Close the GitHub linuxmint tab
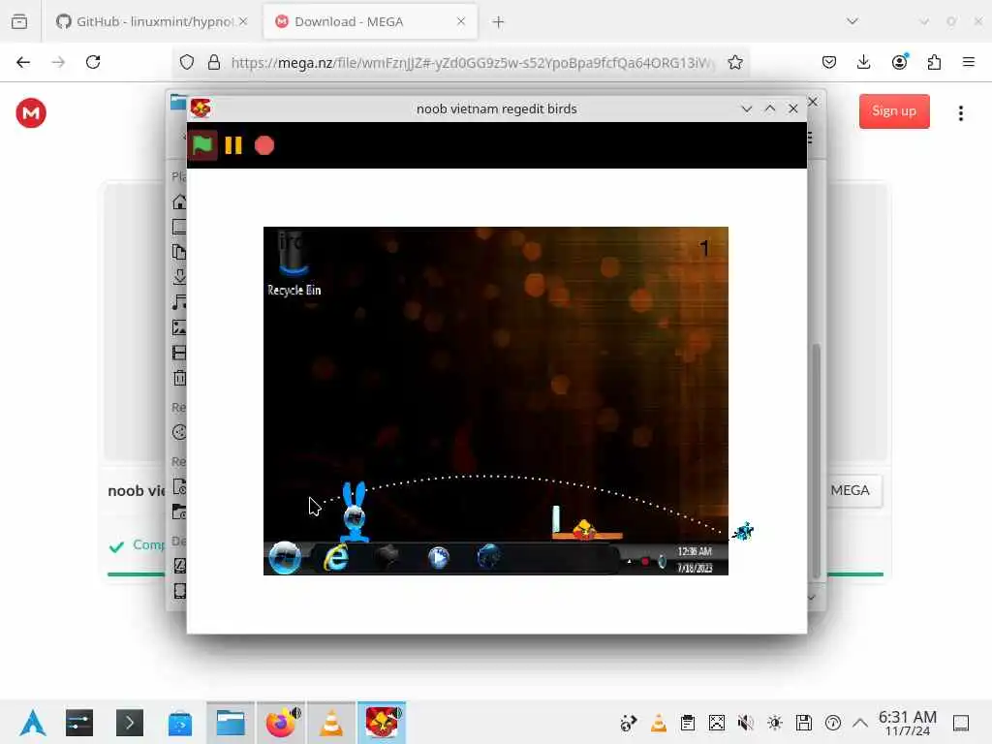This screenshot has width=992, height=744. (243, 21)
